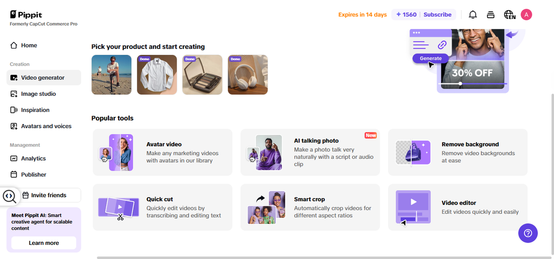Open the help question mark button
The height and width of the screenshot is (259, 554).
(528, 233)
